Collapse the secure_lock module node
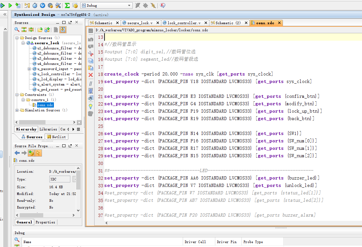Image resolution: width=362 pixels, height=247 pixels. tap(23, 43)
